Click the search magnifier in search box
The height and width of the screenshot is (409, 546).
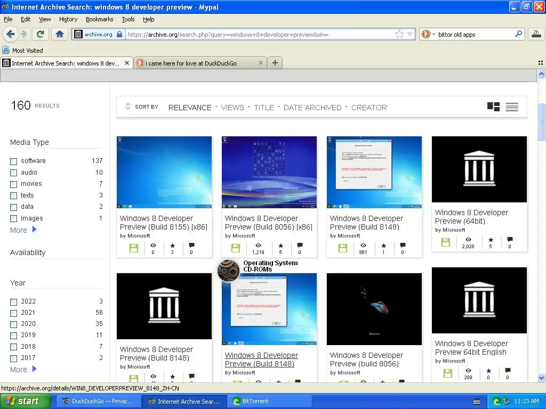click(518, 34)
